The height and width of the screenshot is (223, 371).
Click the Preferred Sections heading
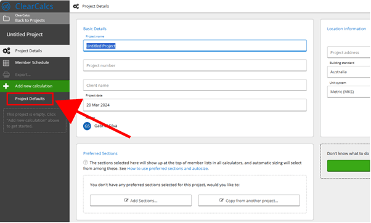[x=100, y=153]
